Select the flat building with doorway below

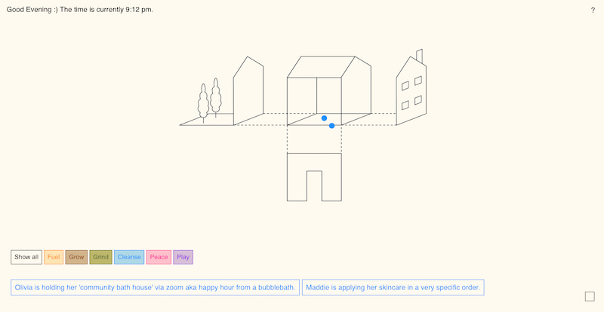point(314,177)
